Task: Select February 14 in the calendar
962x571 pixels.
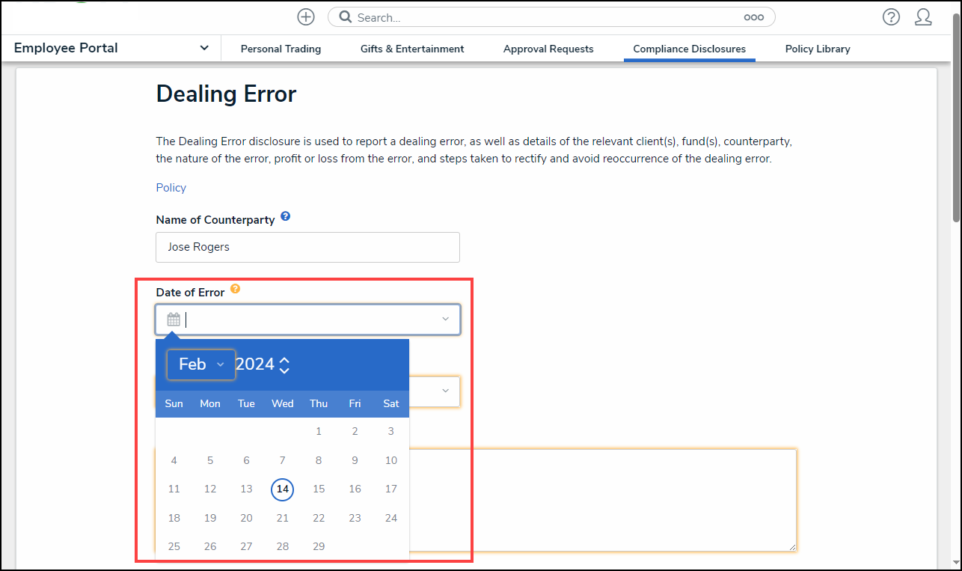Action: point(282,489)
